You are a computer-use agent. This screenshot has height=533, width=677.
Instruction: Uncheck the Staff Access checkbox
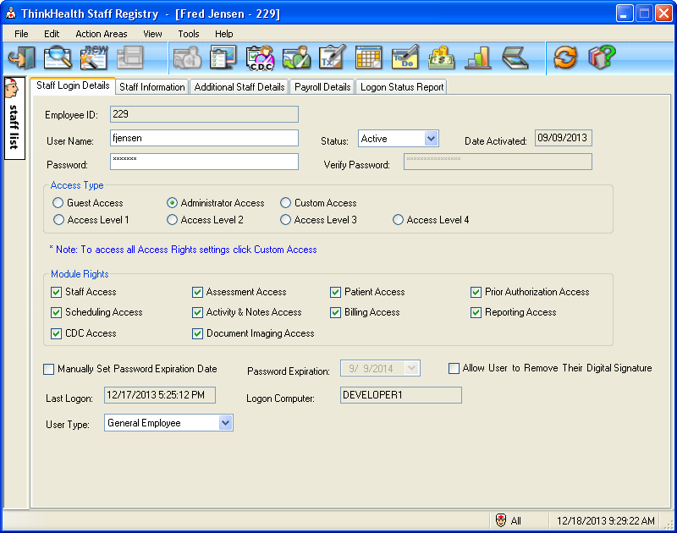click(56, 292)
